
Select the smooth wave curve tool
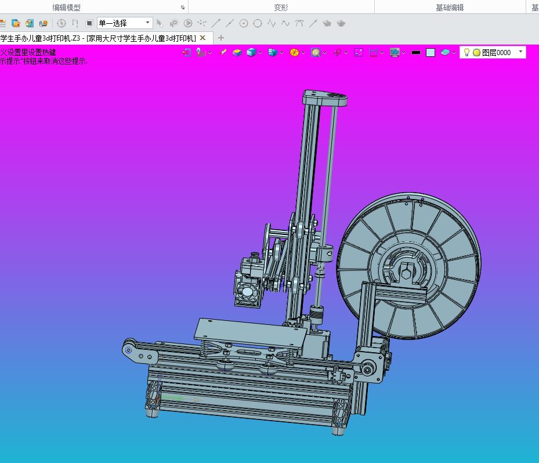click(285, 23)
